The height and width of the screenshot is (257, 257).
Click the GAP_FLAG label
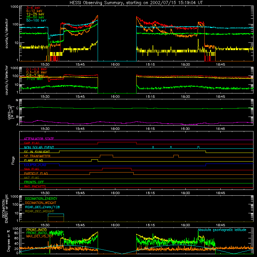point(31,143)
